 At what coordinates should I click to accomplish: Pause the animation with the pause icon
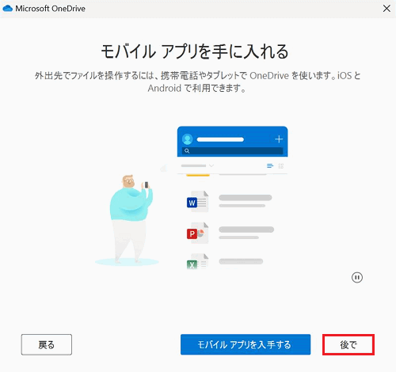[357, 278]
